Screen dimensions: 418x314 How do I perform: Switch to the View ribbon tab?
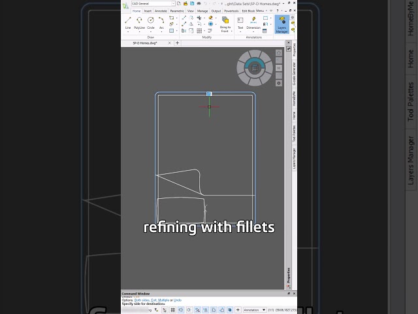pos(190,11)
